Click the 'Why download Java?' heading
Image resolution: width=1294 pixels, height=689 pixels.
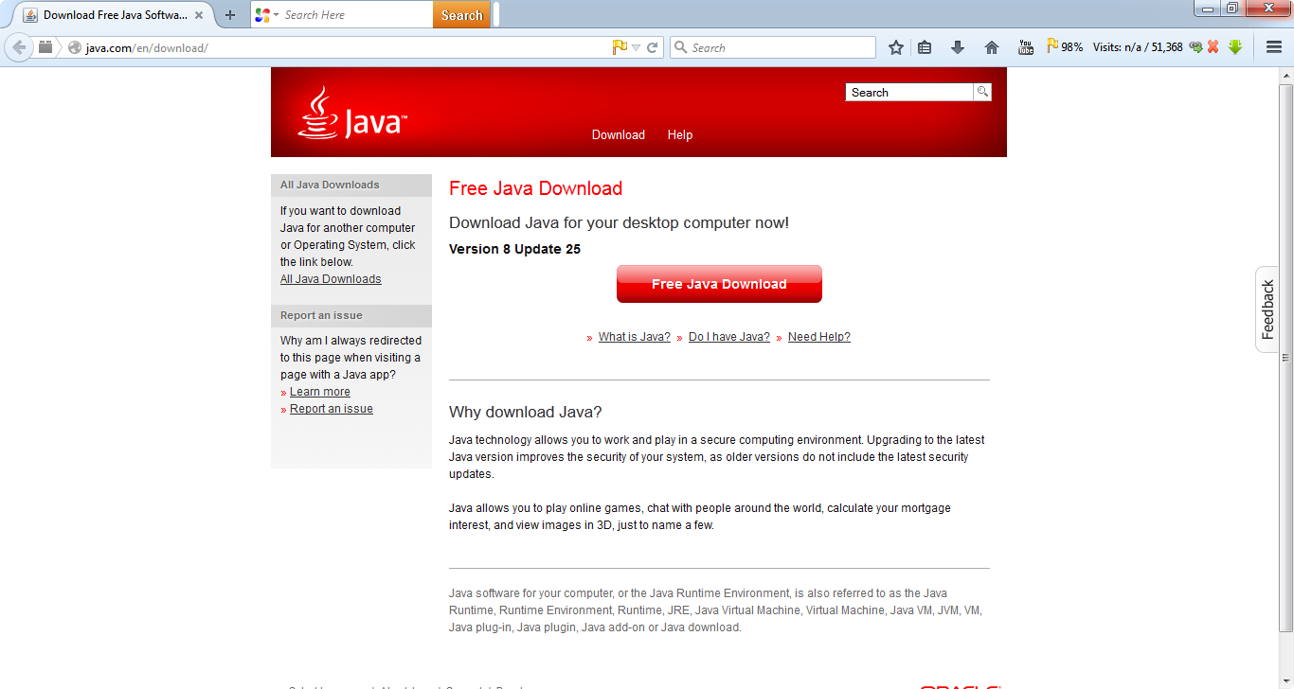coord(525,412)
